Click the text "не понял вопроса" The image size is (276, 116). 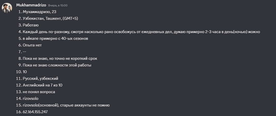[x=39, y=92]
